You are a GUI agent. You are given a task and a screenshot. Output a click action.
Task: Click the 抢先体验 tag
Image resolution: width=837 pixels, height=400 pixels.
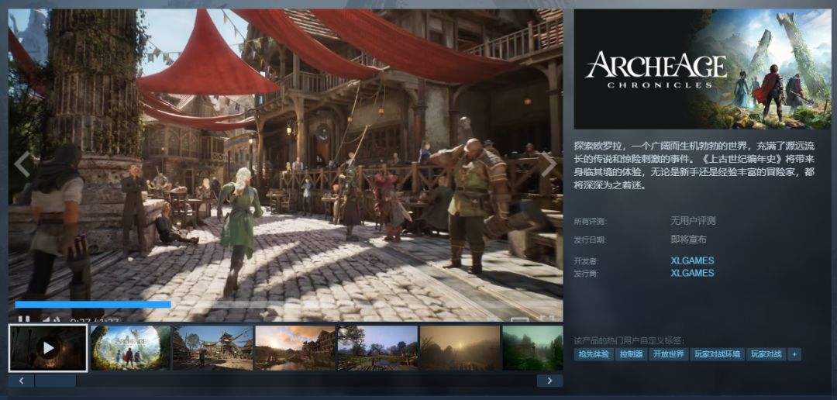coord(593,354)
